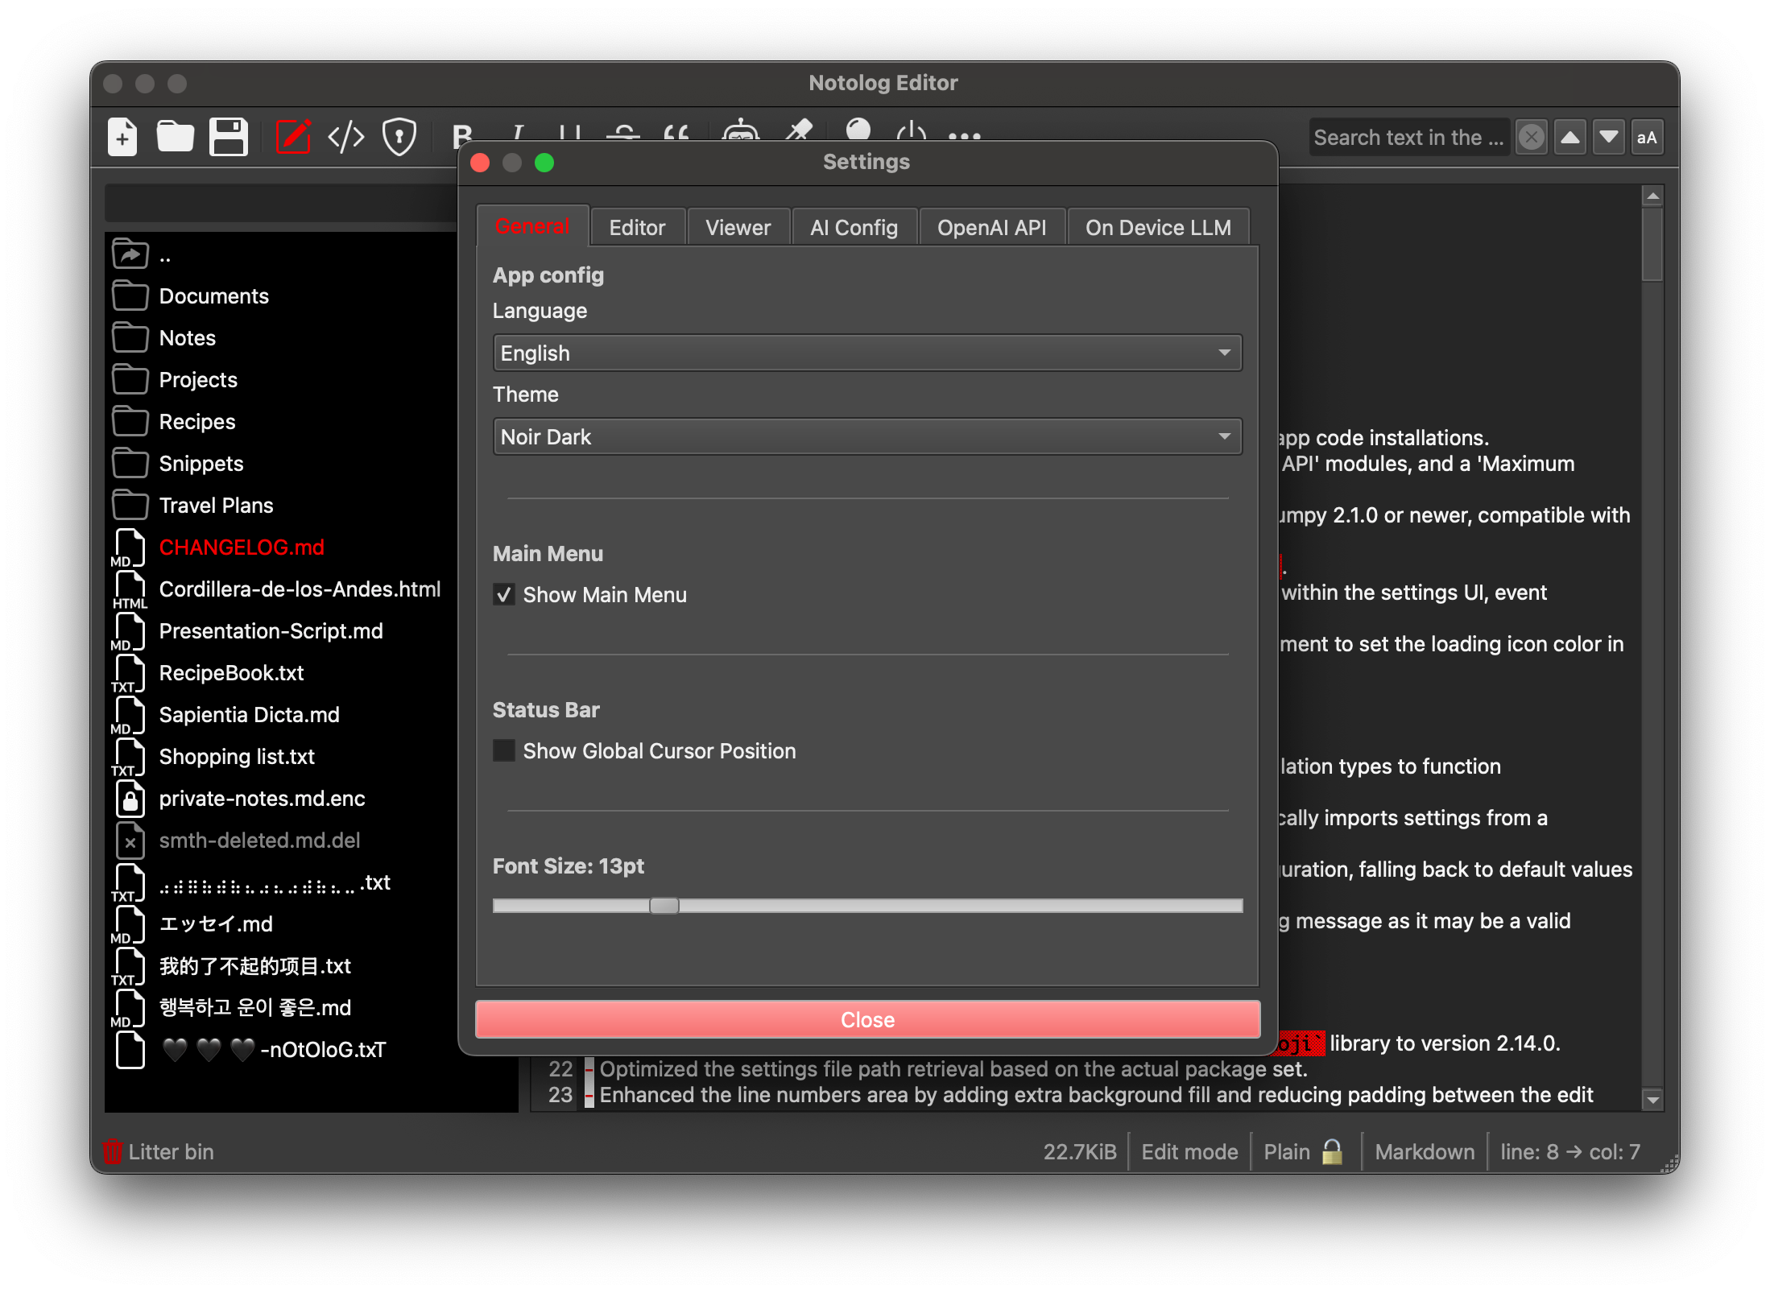Click the power icon in the toolbar
Screen dimensions: 1770x1293
tap(912, 130)
